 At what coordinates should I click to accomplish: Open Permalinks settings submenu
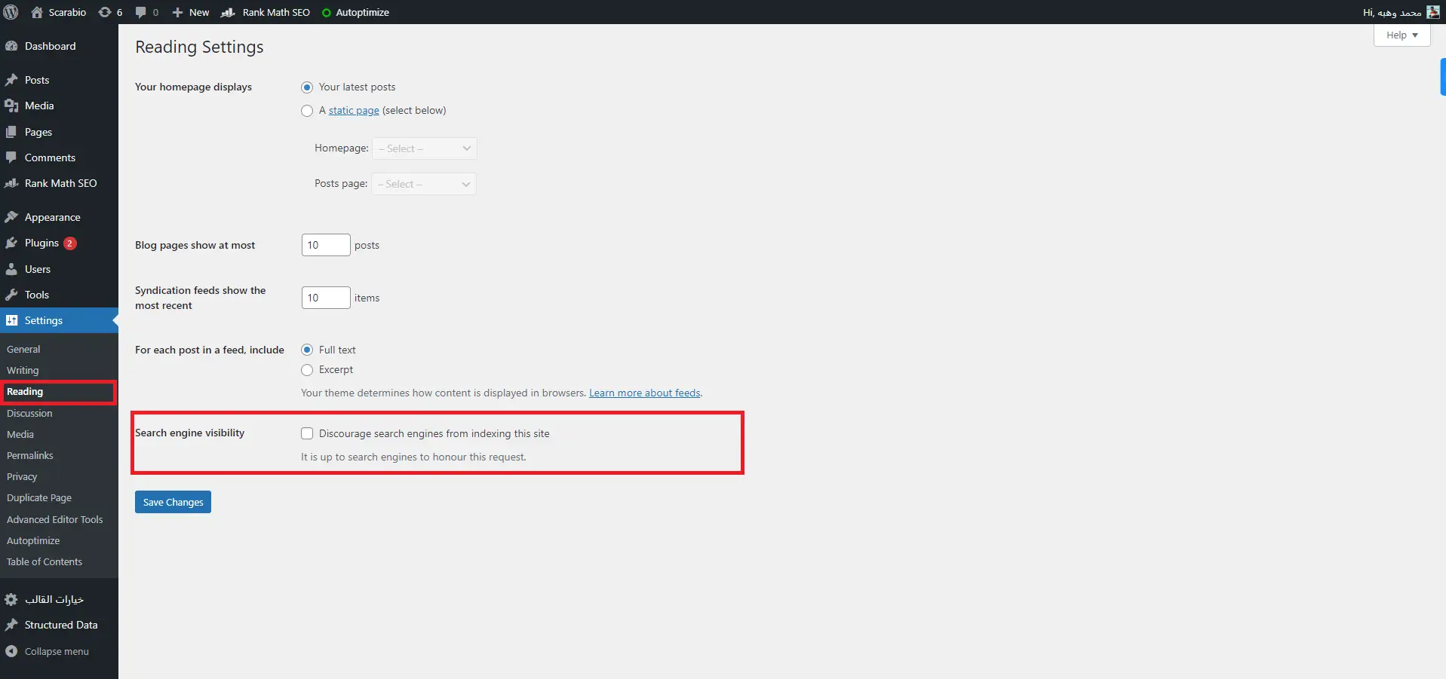click(x=30, y=456)
